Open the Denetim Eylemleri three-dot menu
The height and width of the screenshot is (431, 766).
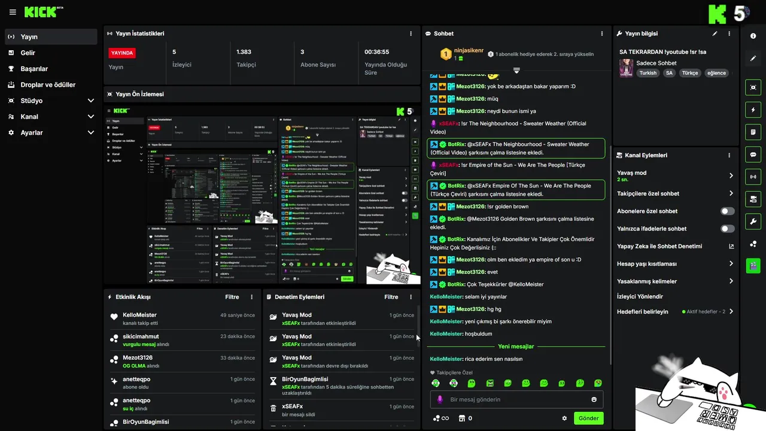point(411,297)
